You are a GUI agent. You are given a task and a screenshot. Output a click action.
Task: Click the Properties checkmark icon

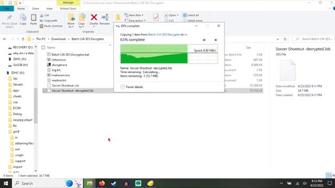156,17
